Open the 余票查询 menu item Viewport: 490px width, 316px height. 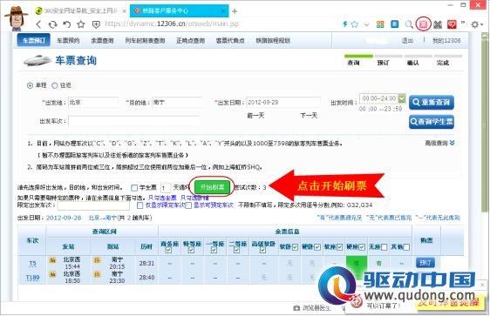pyautogui.click(x=102, y=41)
